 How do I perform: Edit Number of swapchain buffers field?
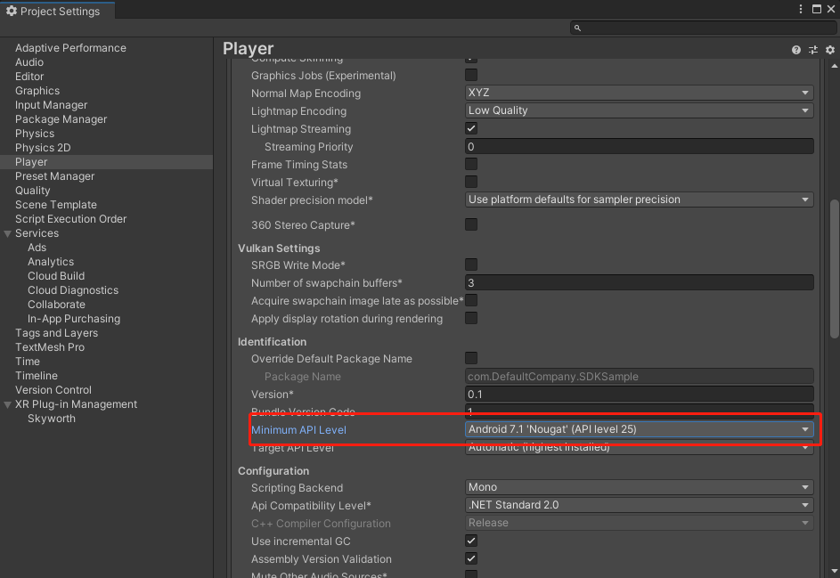point(639,282)
